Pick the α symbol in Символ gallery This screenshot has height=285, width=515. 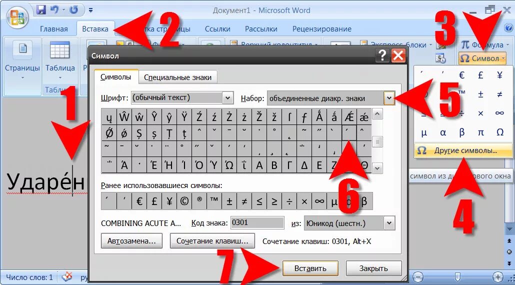tap(442, 132)
